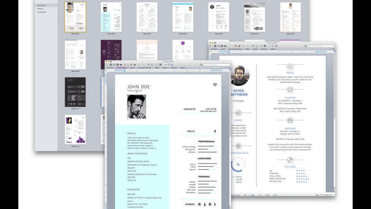Select Resume 06 template thumbnail
Image resolution: width=371 pixels, height=209 pixels.
tap(255, 17)
